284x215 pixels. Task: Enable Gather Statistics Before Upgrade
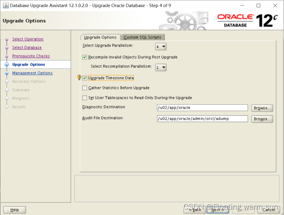tap(85, 88)
